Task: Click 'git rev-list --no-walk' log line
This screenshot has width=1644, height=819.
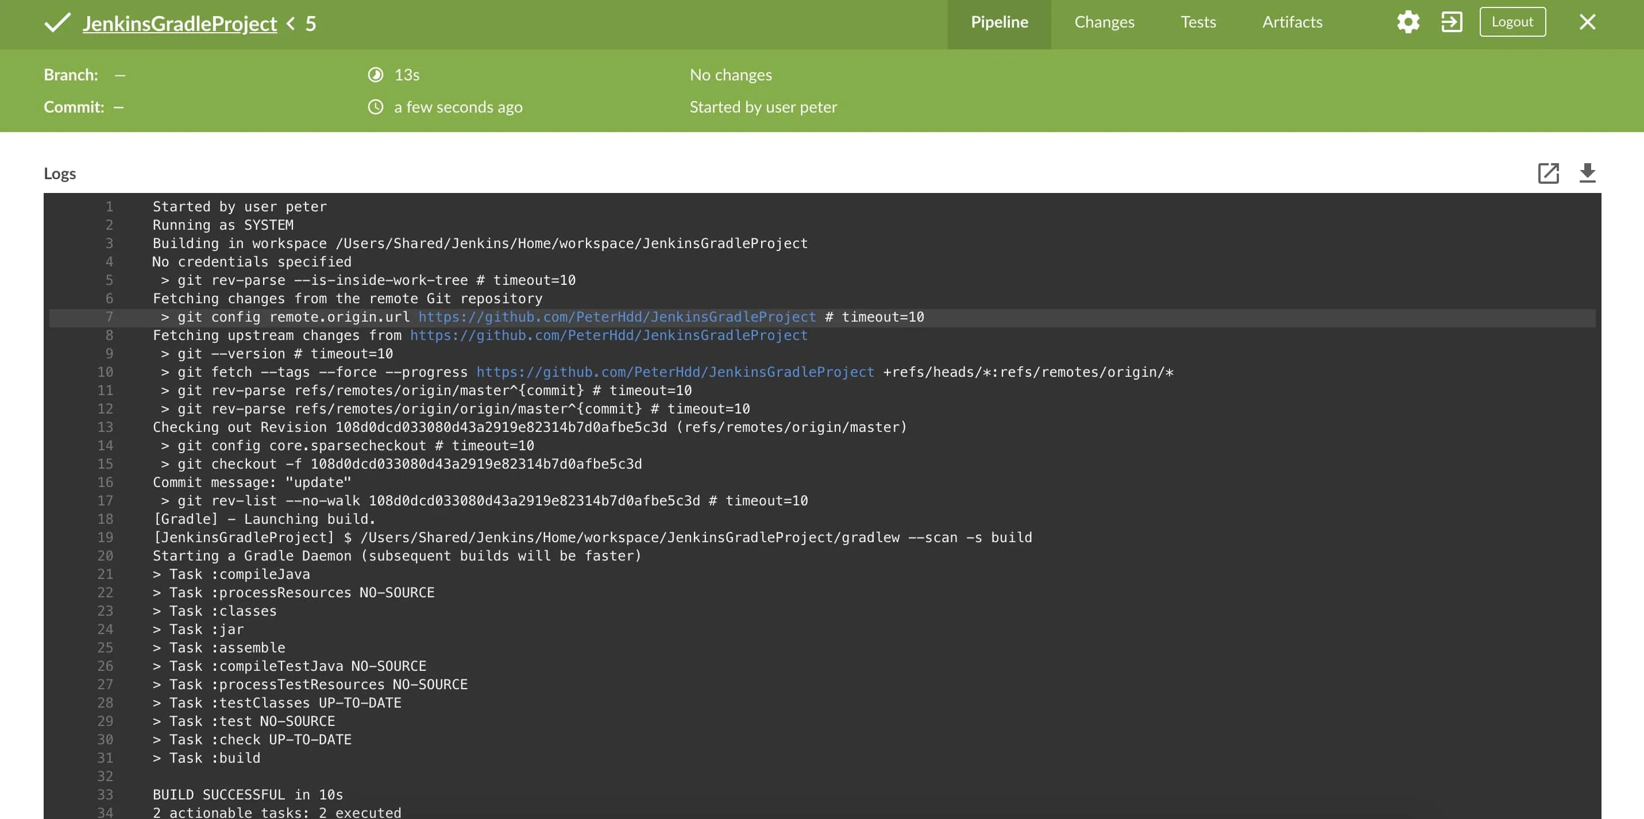Action: point(484,502)
